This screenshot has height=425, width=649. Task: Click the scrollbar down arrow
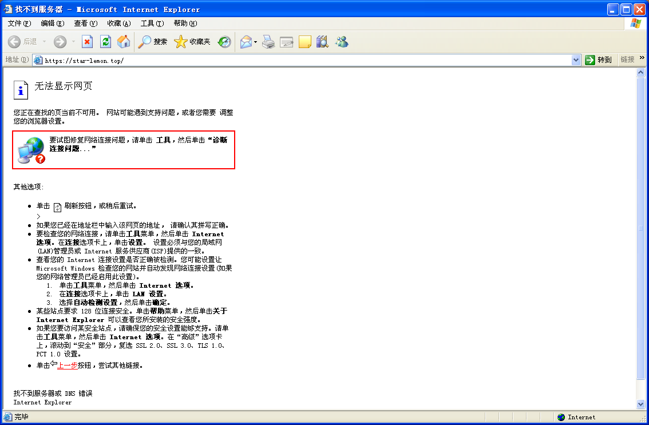(641, 404)
